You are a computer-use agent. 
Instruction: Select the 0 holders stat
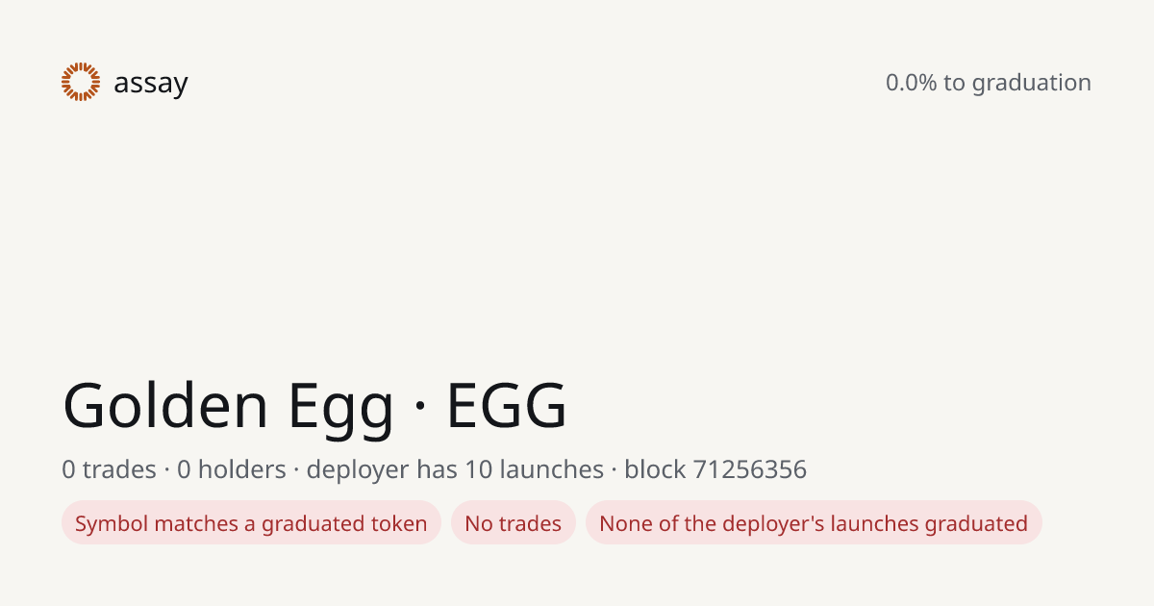click(232, 469)
